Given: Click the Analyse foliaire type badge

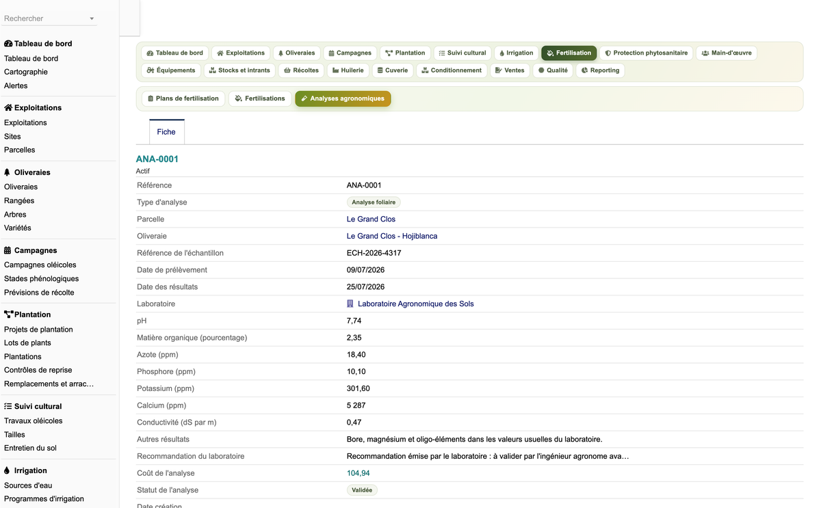Looking at the screenshot, I should pyautogui.click(x=374, y=202).
